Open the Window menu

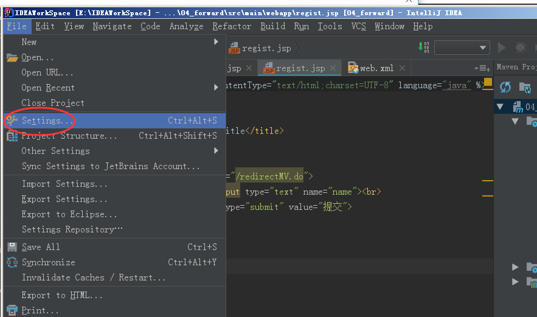pyautogui.click(x=389, y=26)
